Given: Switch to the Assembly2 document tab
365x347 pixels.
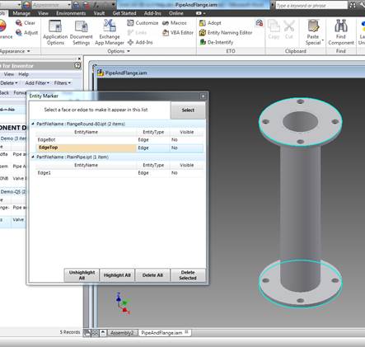Looking at the screenshot, I should [x=122, y=333].
